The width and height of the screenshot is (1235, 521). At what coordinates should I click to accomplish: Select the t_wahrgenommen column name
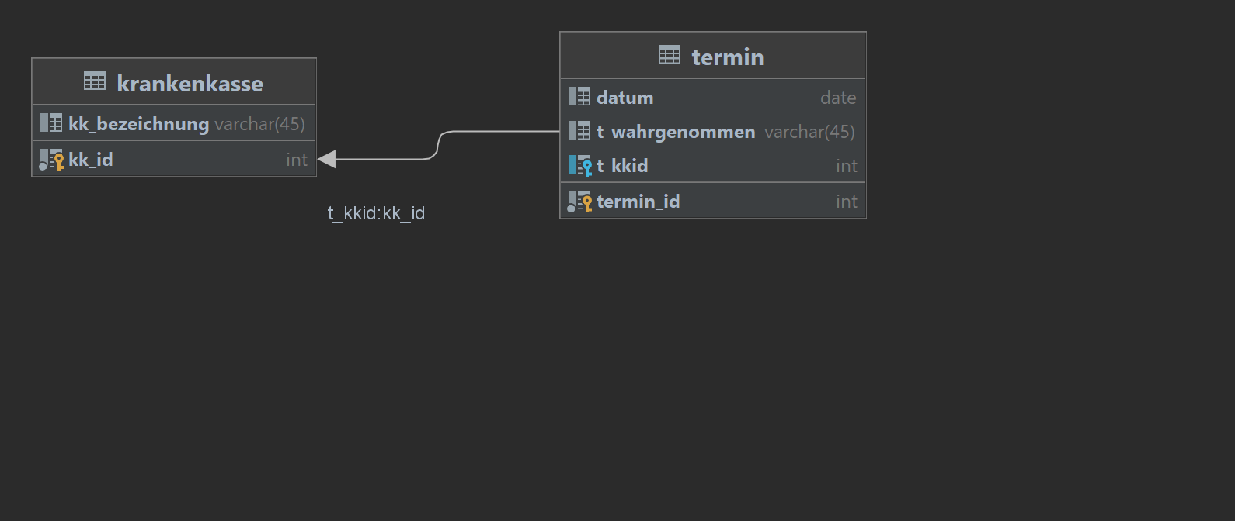pyautogui.click(x=676, y=132)
